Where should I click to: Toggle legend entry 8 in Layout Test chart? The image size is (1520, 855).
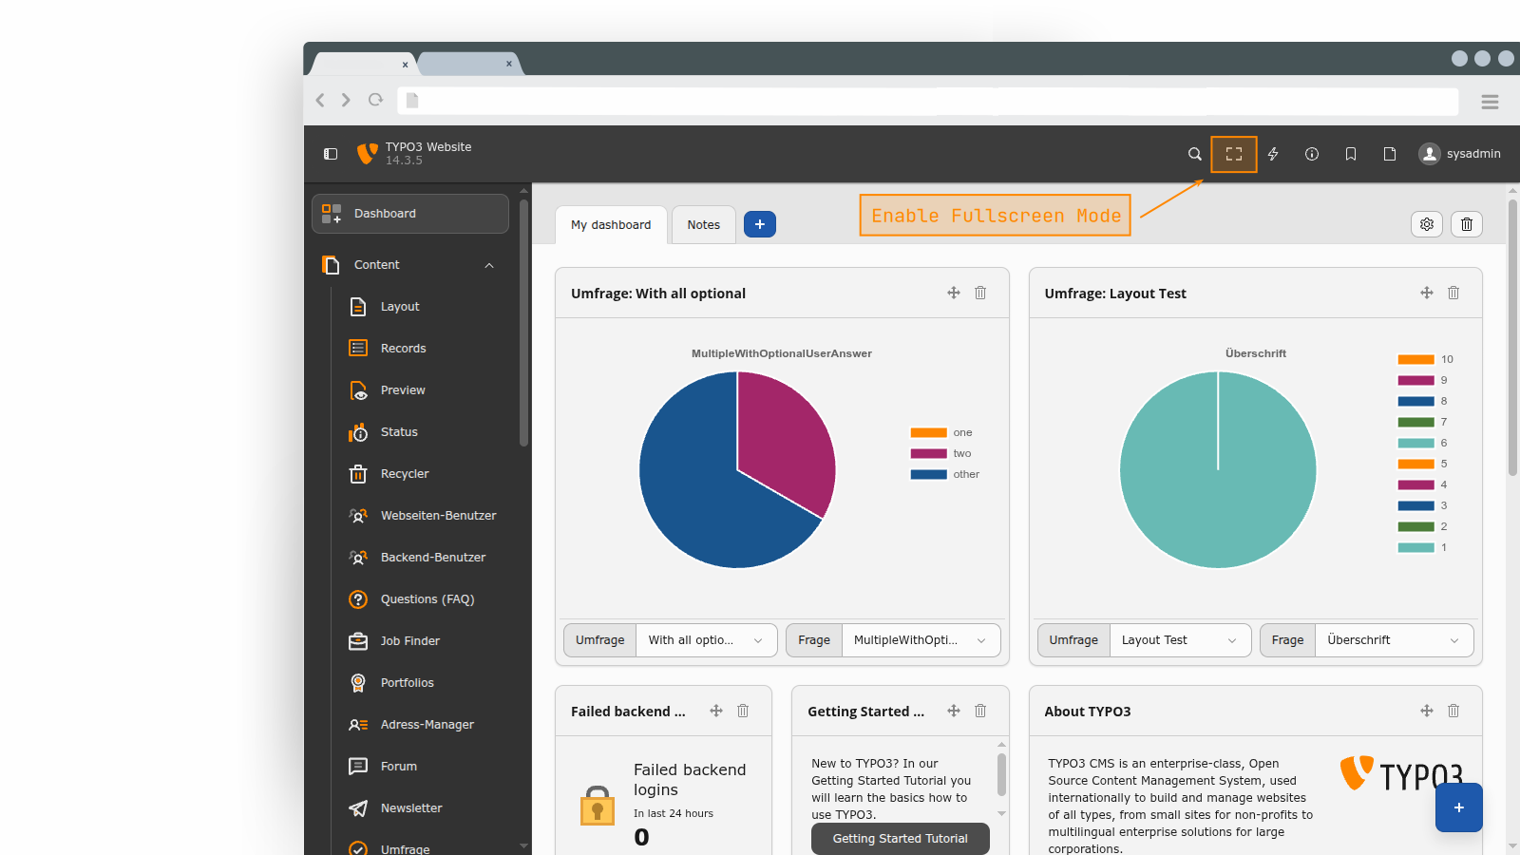[1423, 402]
